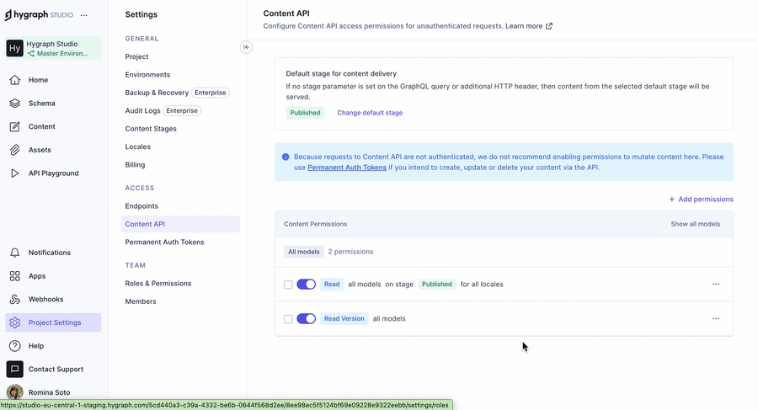Click the external link icon after Learn more
Screen dimensions: 758x410
coord(548,26)
